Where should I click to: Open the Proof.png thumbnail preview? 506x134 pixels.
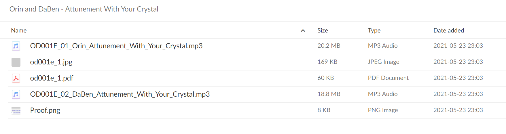coord(16,110)
